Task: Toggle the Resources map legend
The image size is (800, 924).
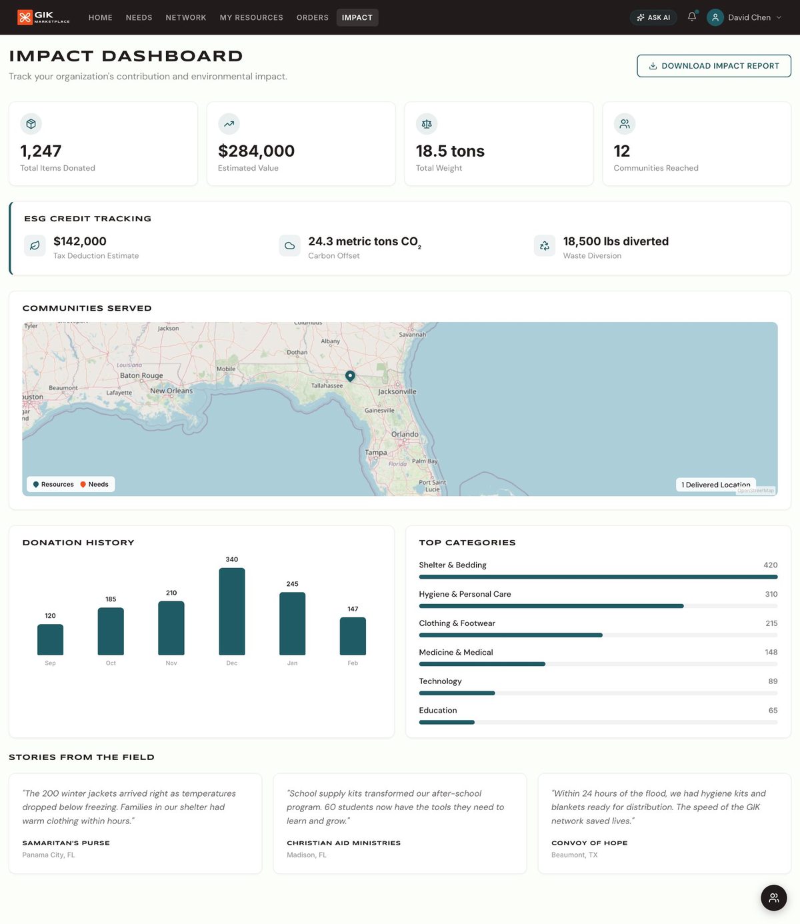Action: click(53, 484)
